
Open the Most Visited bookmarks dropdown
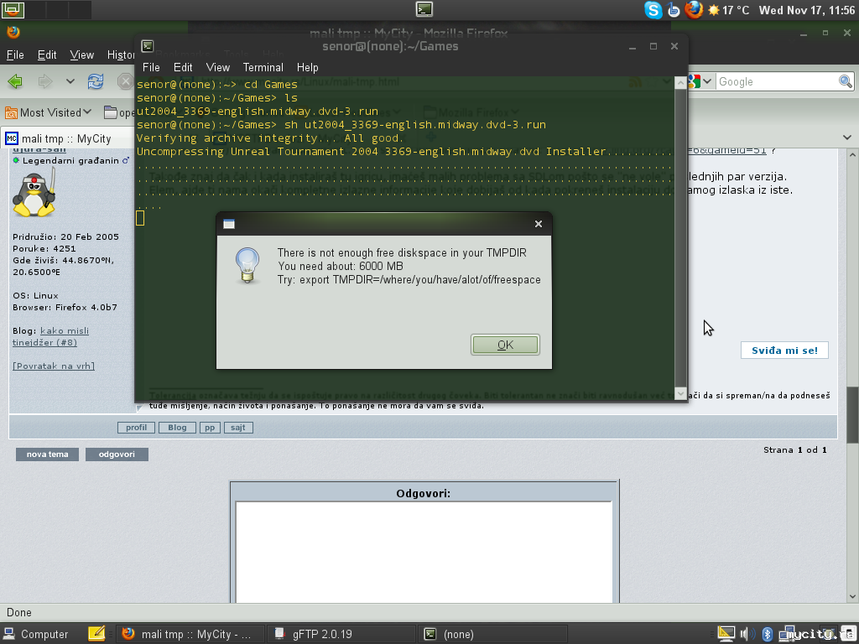pyautogui.click(x=48, y=112)
